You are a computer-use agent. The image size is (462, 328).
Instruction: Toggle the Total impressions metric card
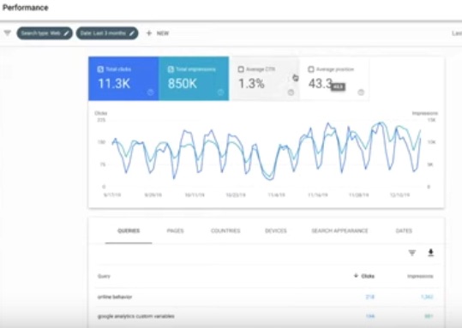tap(194, 79)
